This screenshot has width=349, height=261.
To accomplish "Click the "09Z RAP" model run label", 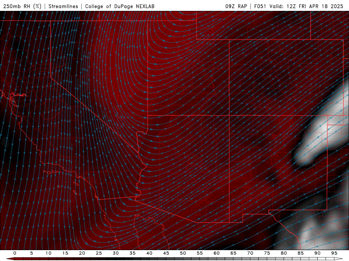I will pos(236,6).
